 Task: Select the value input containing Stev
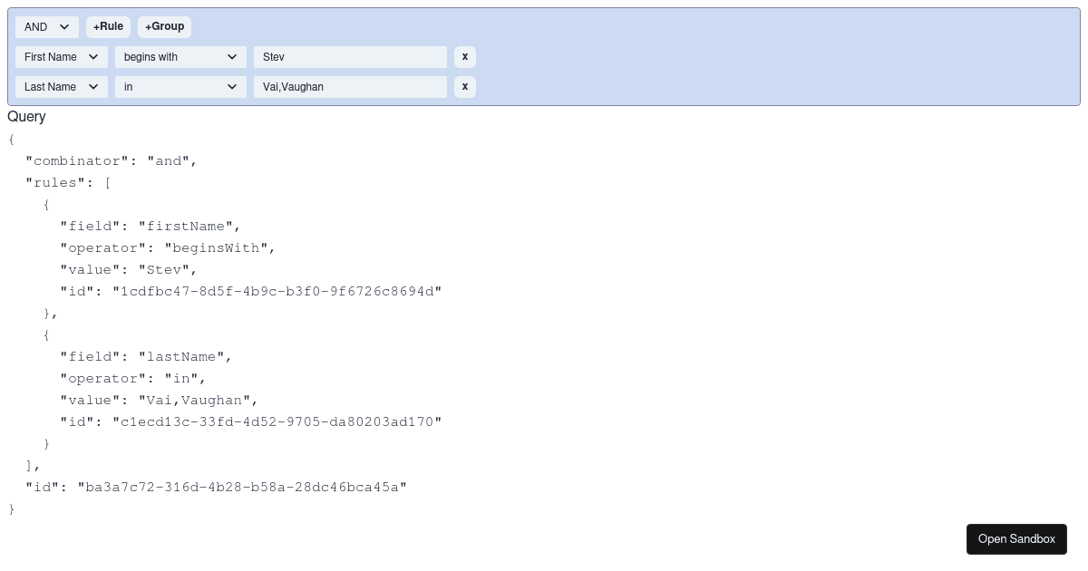(350, 56)
